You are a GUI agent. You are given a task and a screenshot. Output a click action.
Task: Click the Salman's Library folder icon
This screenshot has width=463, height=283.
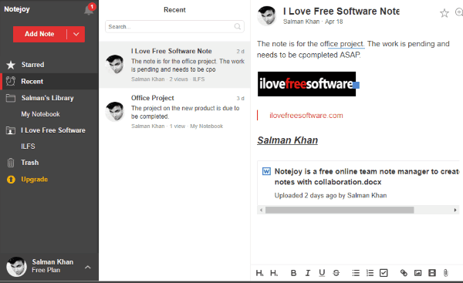pos(11,98)
